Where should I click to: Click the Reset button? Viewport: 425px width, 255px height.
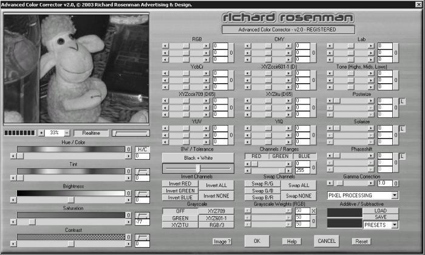point(361,241)
